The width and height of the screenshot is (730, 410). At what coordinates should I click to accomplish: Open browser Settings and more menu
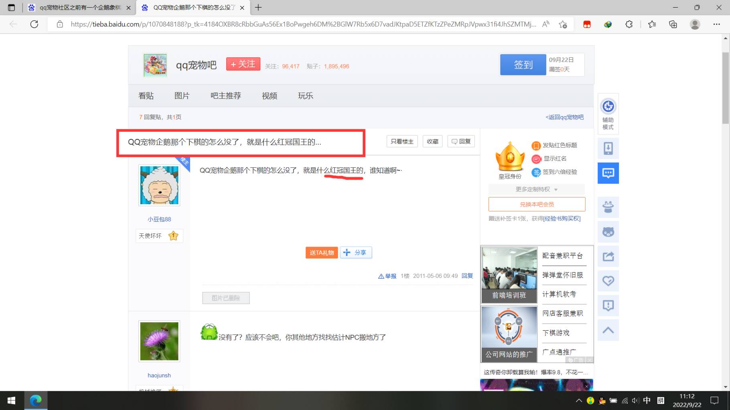tap(716, 24)
